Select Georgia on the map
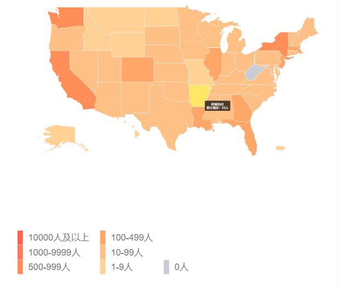 tap(241, 108)
